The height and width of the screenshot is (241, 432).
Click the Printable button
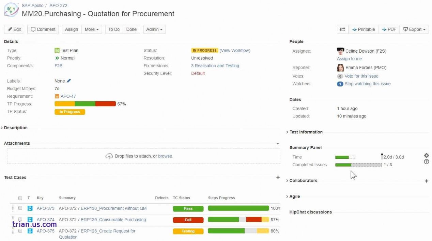[363, 30]
